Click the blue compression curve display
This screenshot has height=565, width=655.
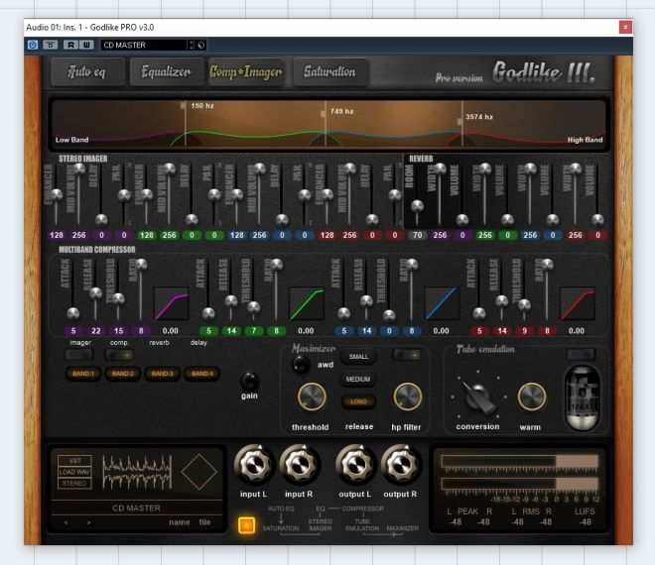click(x=442, y=303)
